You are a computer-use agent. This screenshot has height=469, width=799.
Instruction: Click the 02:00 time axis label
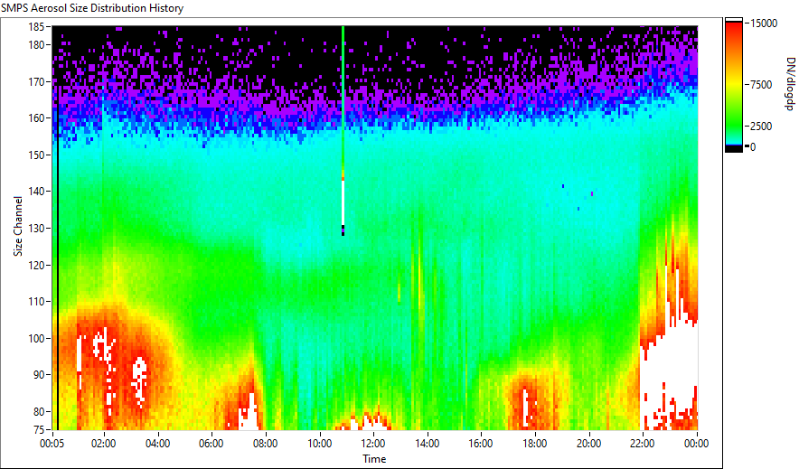click(x=103, y=444)
